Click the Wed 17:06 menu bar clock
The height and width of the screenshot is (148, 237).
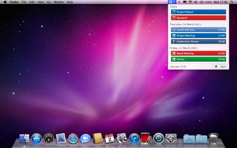pos(220,2)
